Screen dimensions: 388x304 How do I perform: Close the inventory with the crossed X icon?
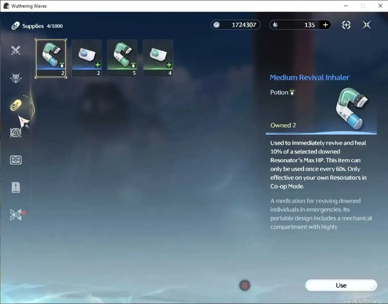[367, 25]
